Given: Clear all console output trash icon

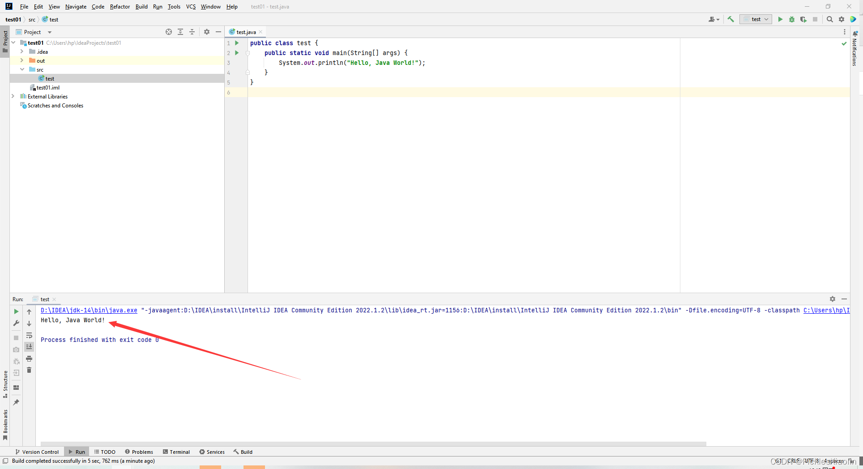Looking at the screenshot, I should (29, 370).
